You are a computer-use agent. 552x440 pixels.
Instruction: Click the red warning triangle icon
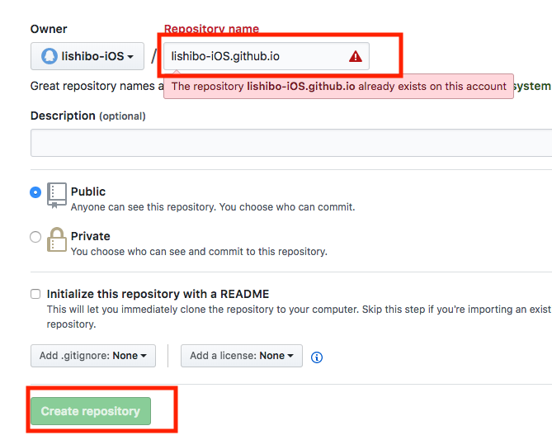click(x=356, y=56)
